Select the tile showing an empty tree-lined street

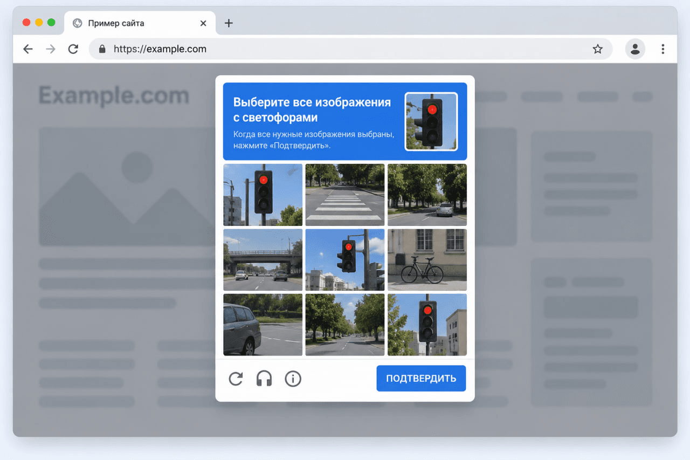(x=345, y=325)
